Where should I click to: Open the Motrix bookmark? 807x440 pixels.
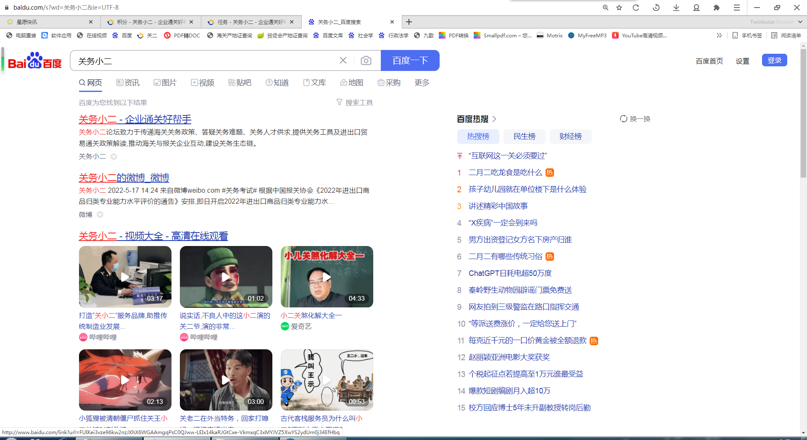550,35
